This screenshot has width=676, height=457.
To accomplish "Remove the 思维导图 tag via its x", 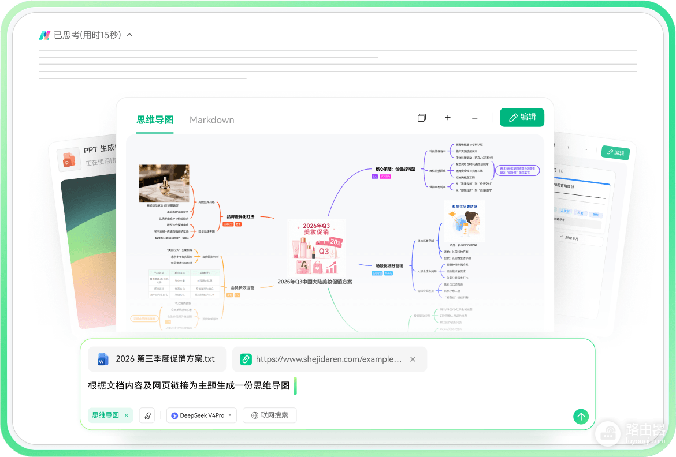I will 127,415.
